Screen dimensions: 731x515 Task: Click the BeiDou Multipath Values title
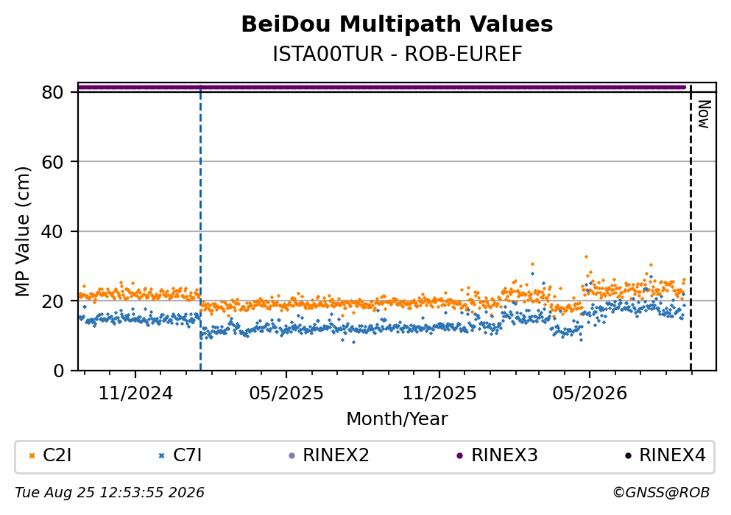tap(398, 24)
